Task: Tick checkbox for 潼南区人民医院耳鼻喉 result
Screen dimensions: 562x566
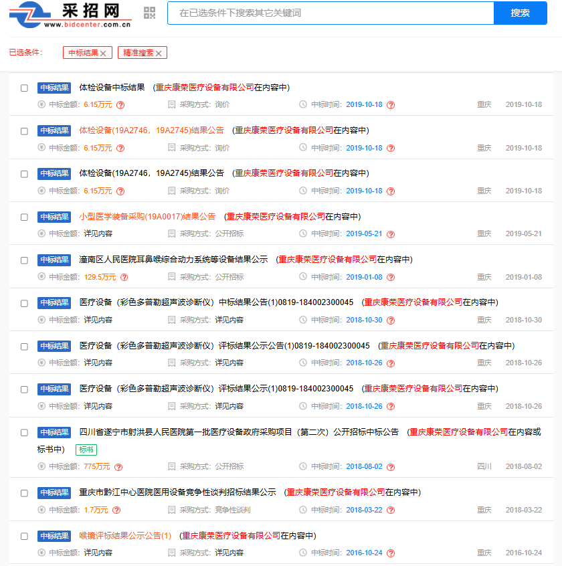Action: pos(24,260)
